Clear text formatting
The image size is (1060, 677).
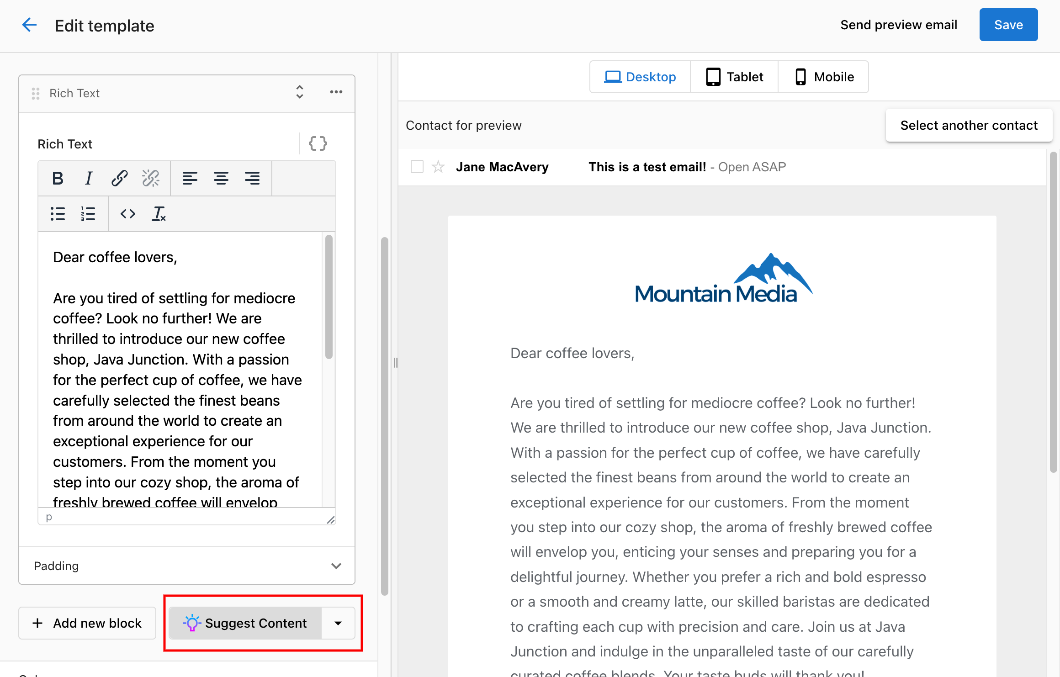click(159, 214)
